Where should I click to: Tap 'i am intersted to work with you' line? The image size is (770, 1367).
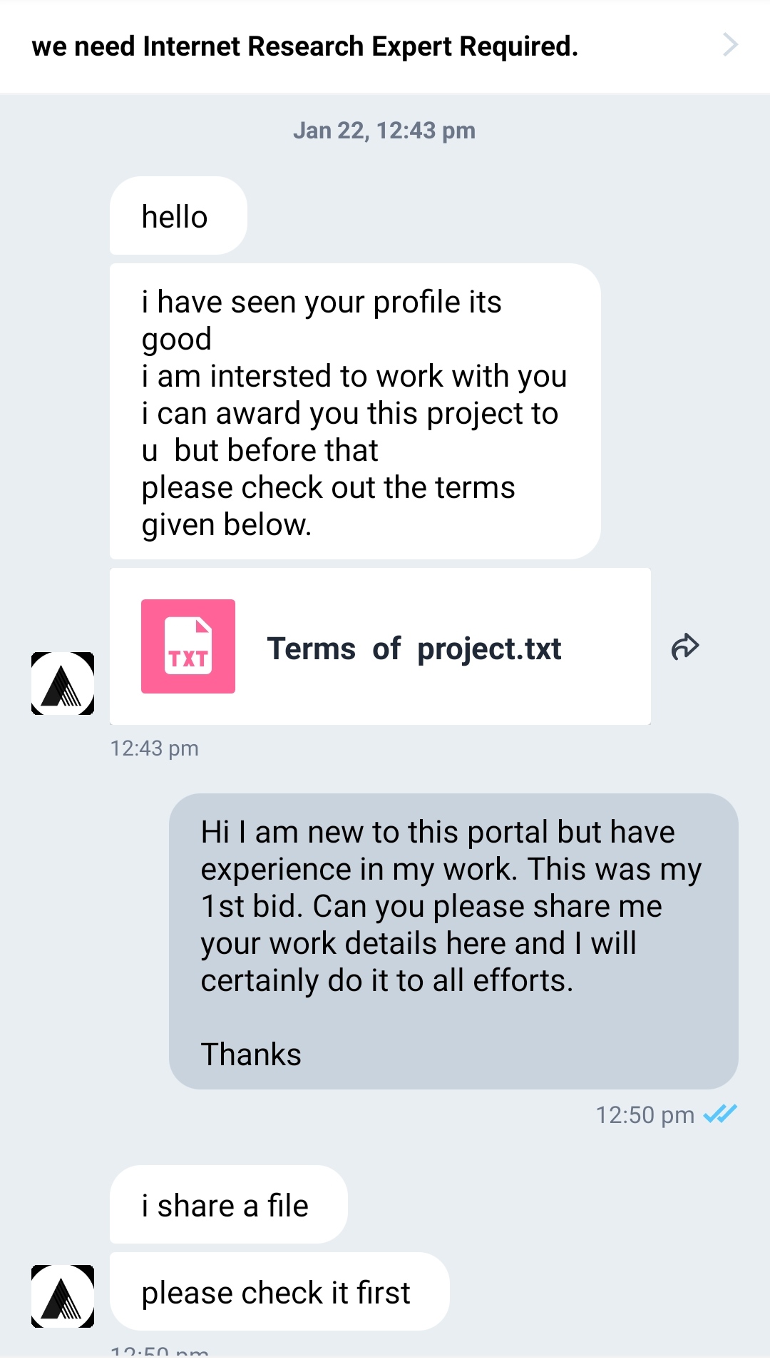point(354,377)
